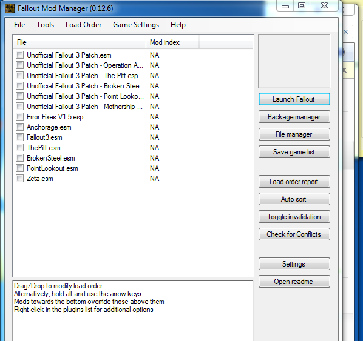Image resolution: width=363 pixels, height=341 pixels.
Task: Close the Fallout Mod Manager window
Action: click(x=324, y=5)
